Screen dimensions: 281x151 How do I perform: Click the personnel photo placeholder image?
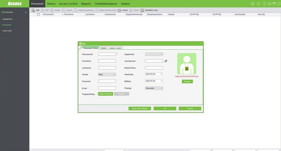tap(187, 64)
